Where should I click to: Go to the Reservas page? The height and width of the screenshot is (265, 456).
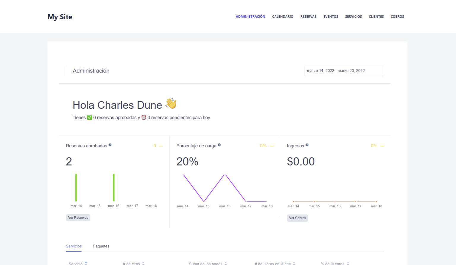(308, 17)
